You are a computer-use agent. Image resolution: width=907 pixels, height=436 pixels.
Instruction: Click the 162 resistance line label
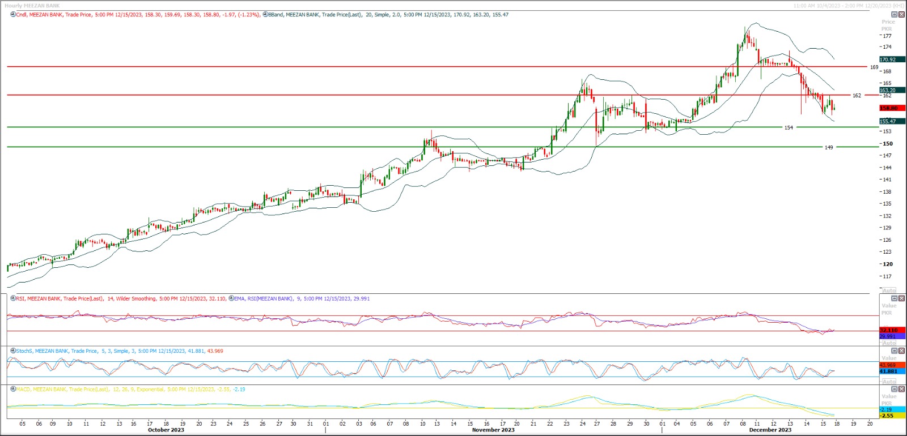857,96
